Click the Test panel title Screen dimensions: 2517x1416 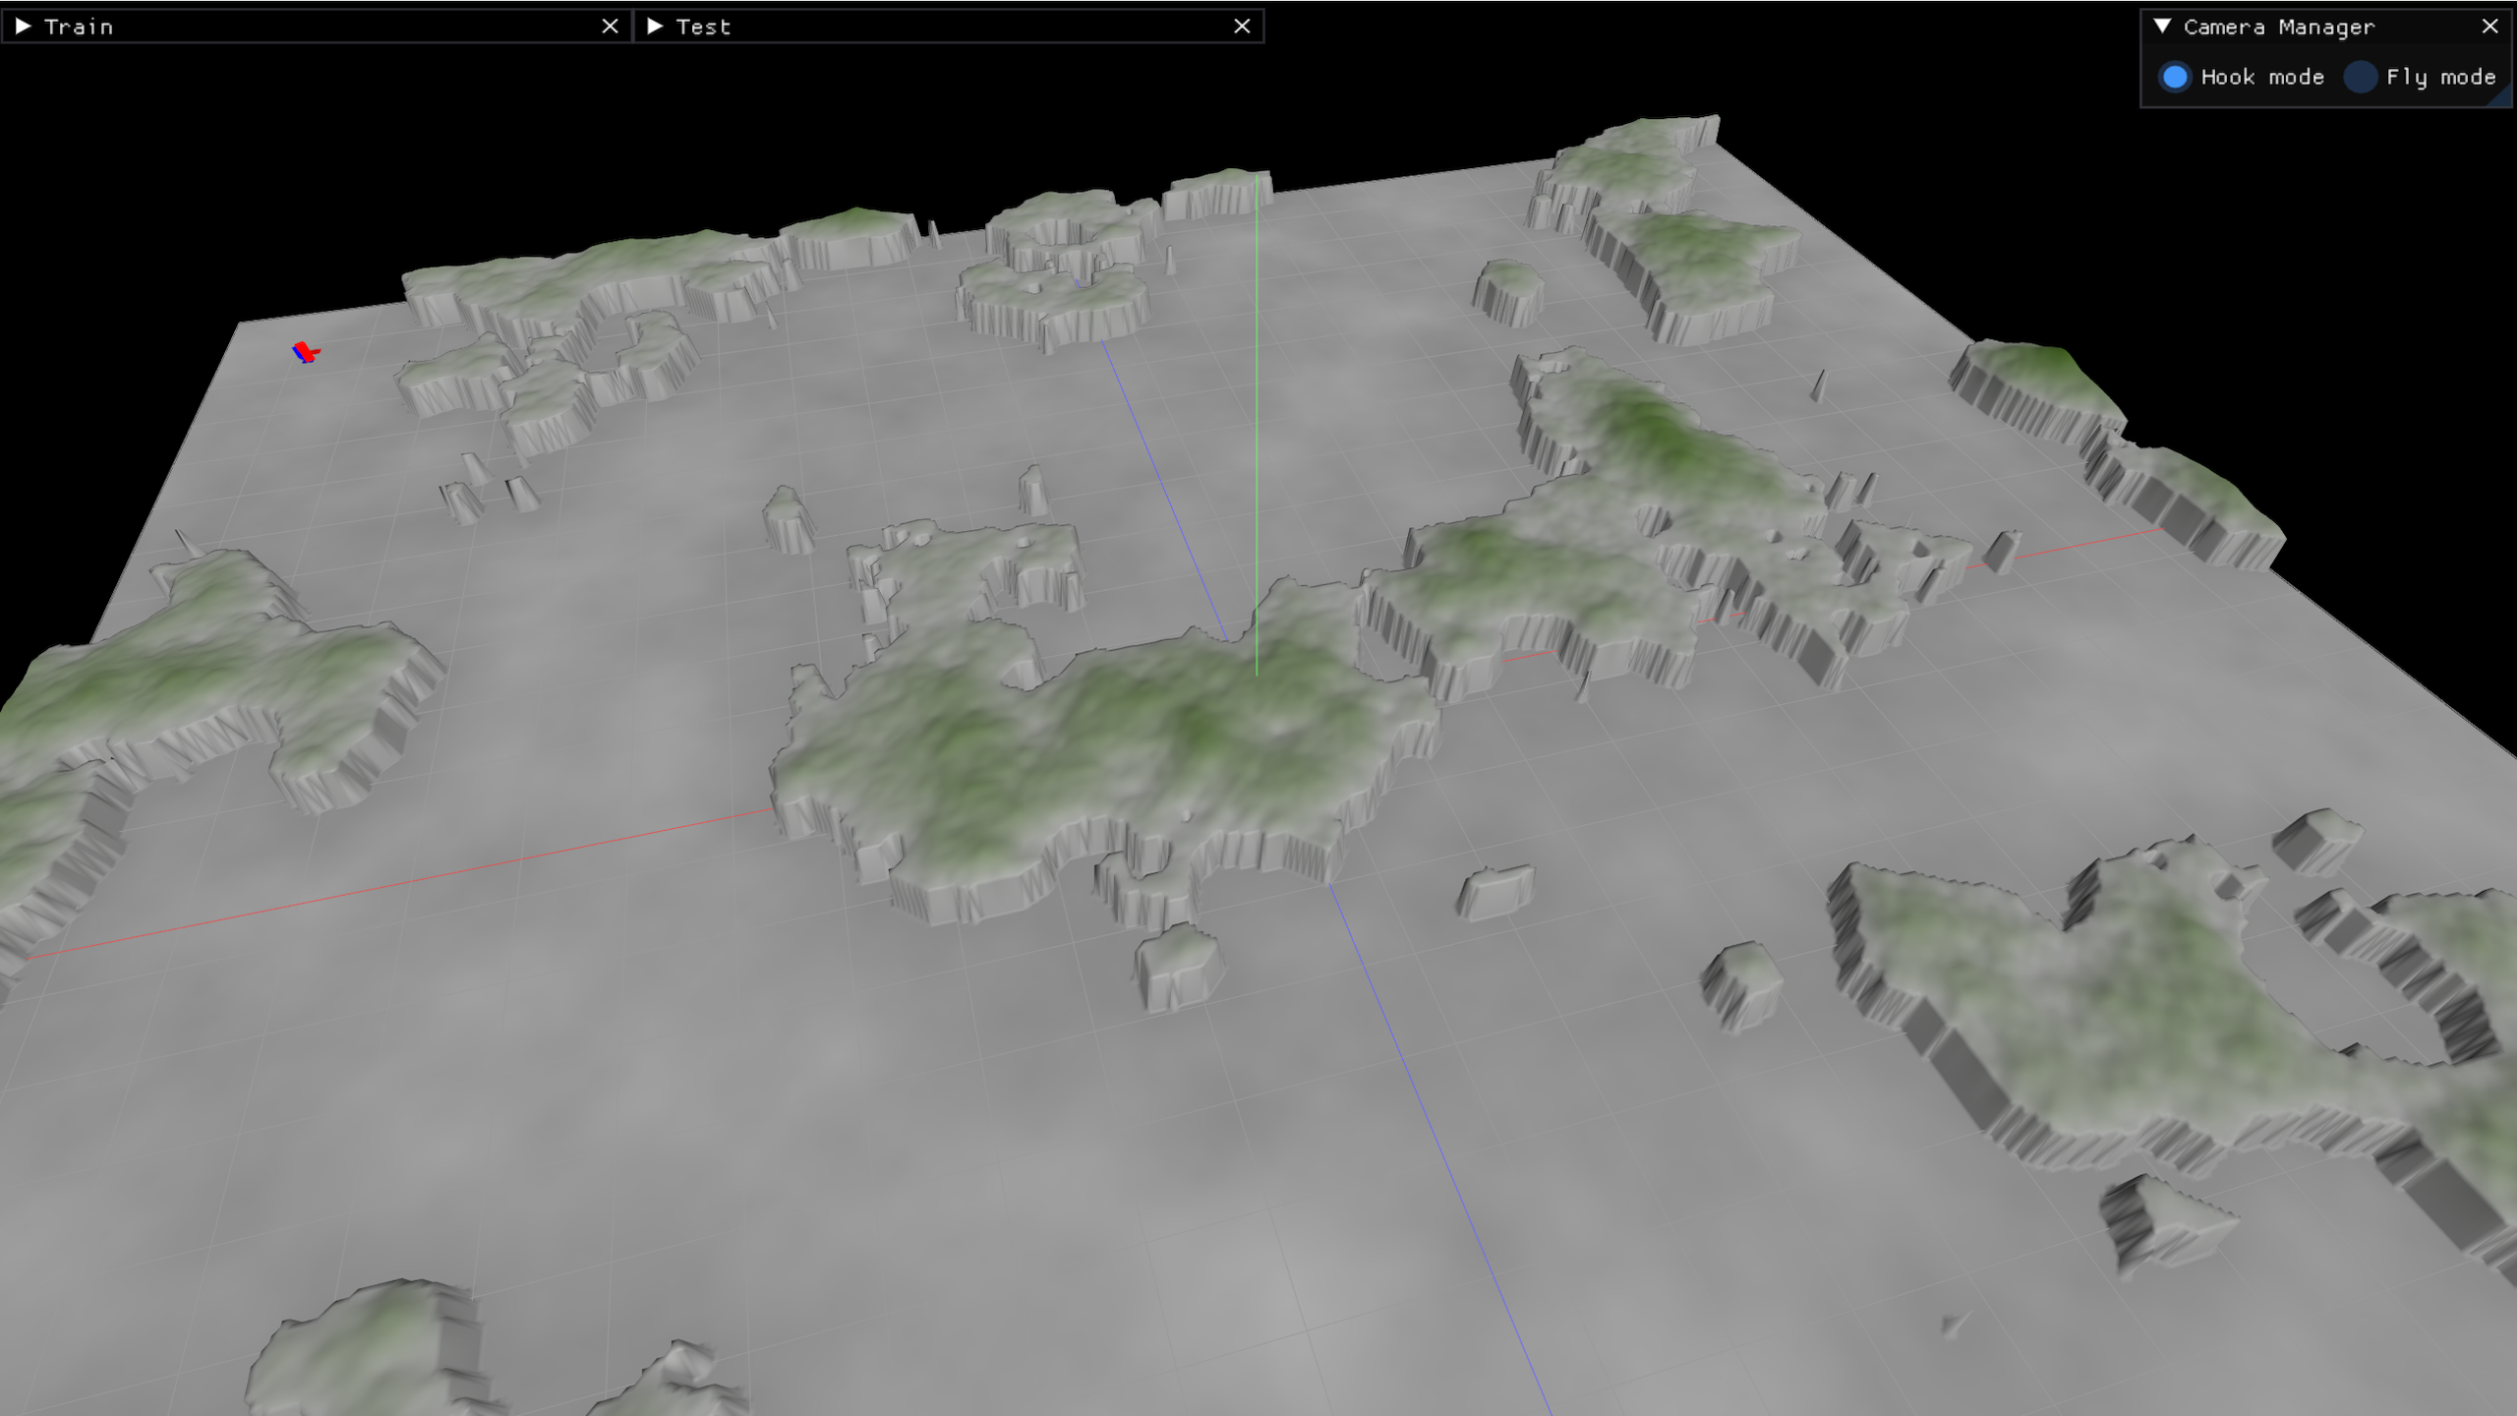point(703,28)
